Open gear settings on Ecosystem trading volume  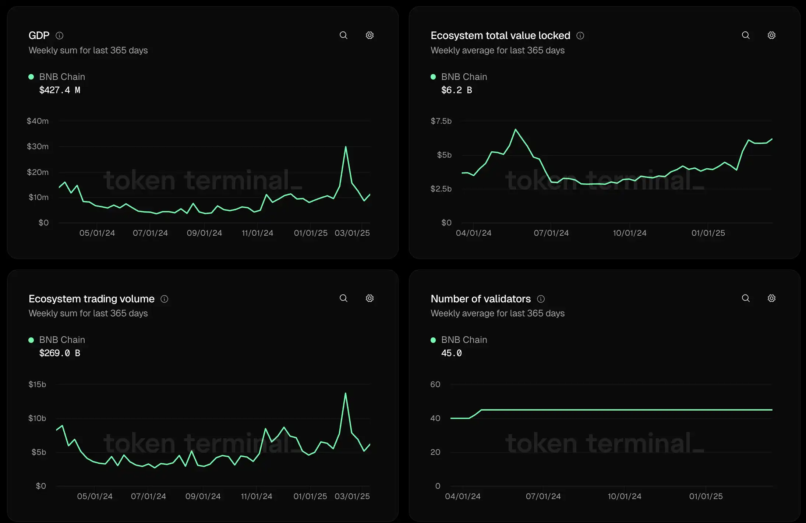(x=370, y=298)
